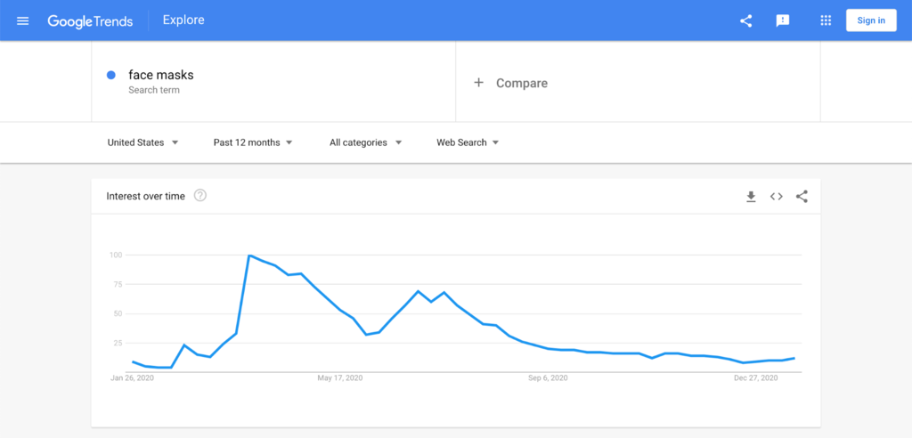
Task: Click the plus icon beside Compare
Action: 478,83
